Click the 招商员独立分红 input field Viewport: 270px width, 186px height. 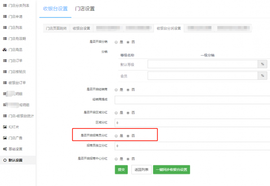coord(192,146)
